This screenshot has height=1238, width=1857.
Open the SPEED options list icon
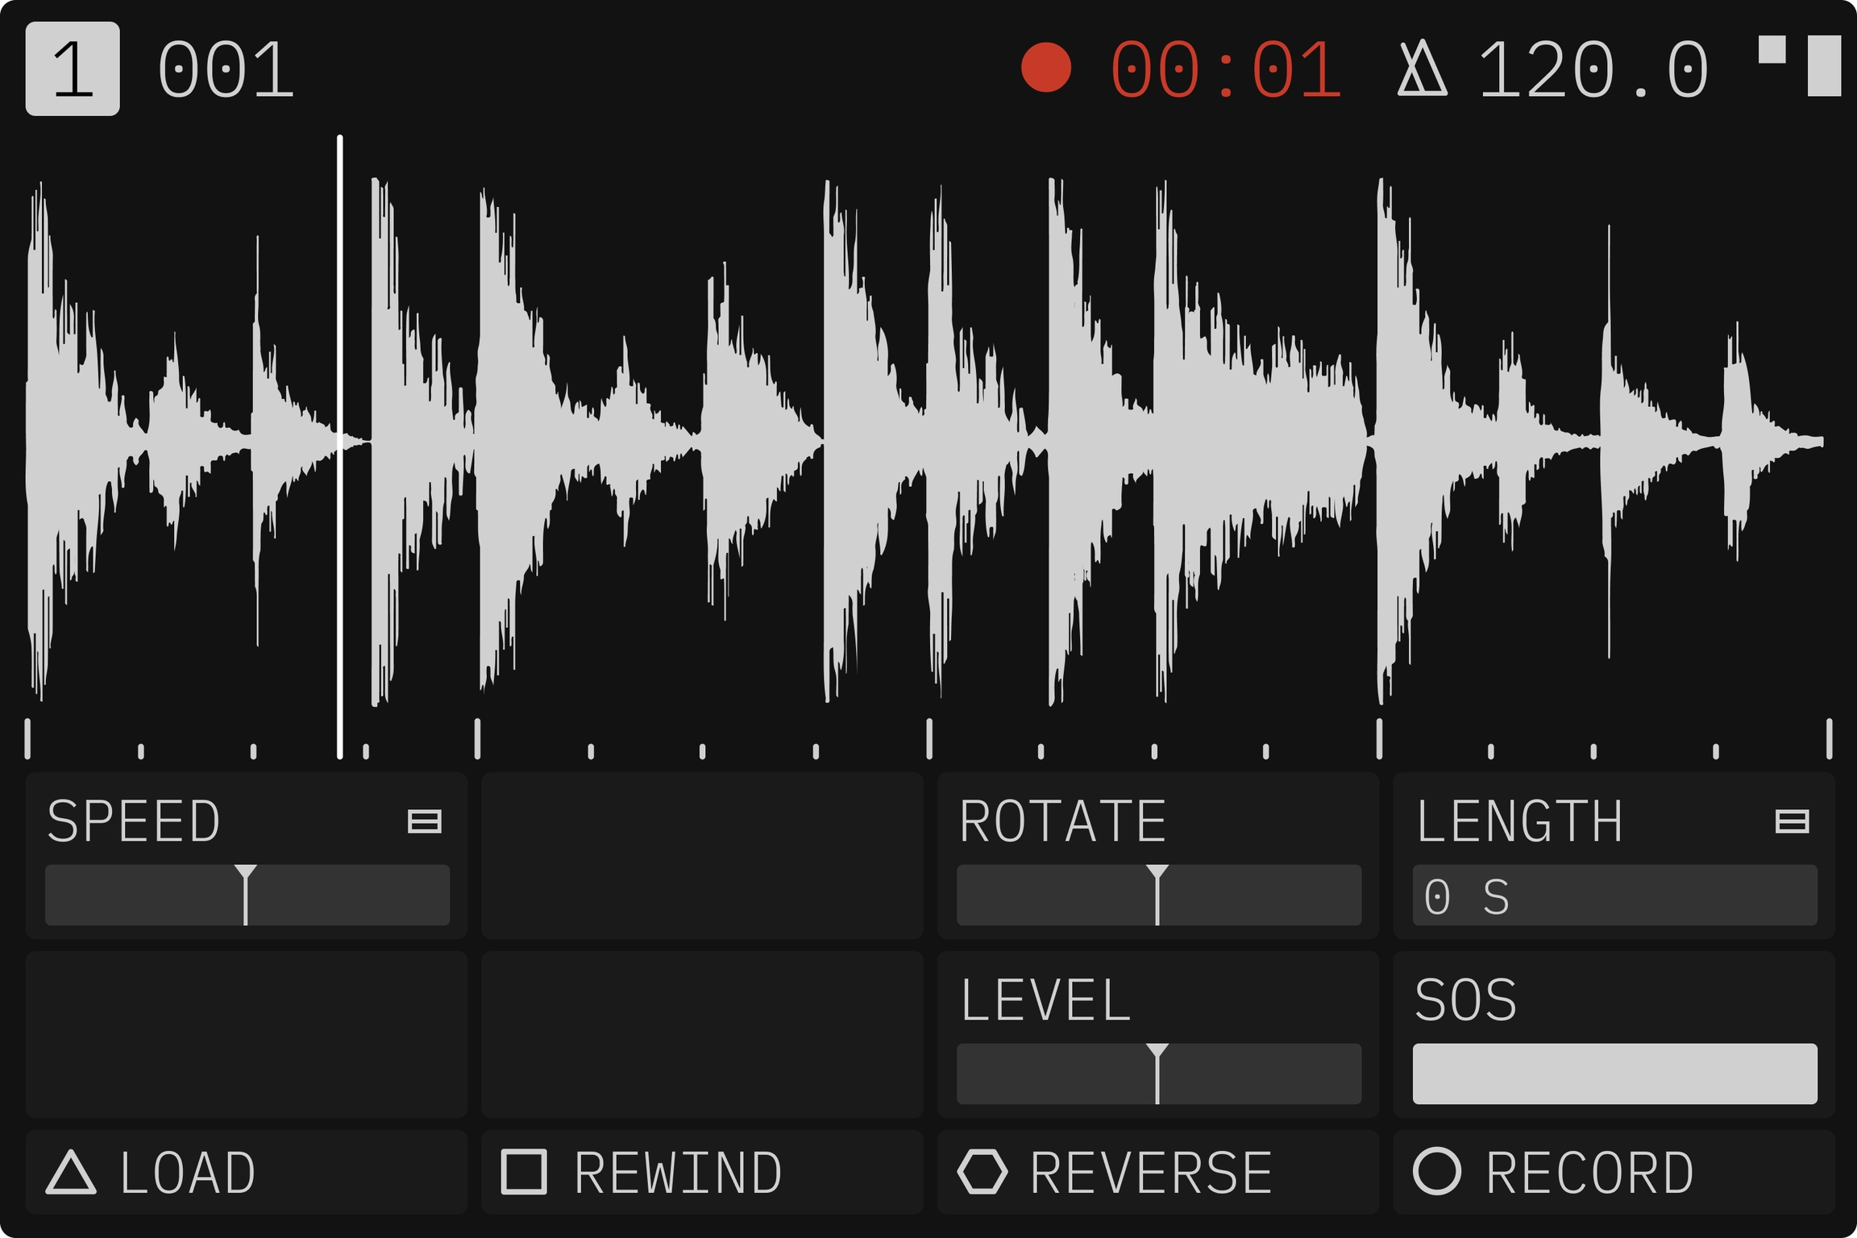coord(425,821)
